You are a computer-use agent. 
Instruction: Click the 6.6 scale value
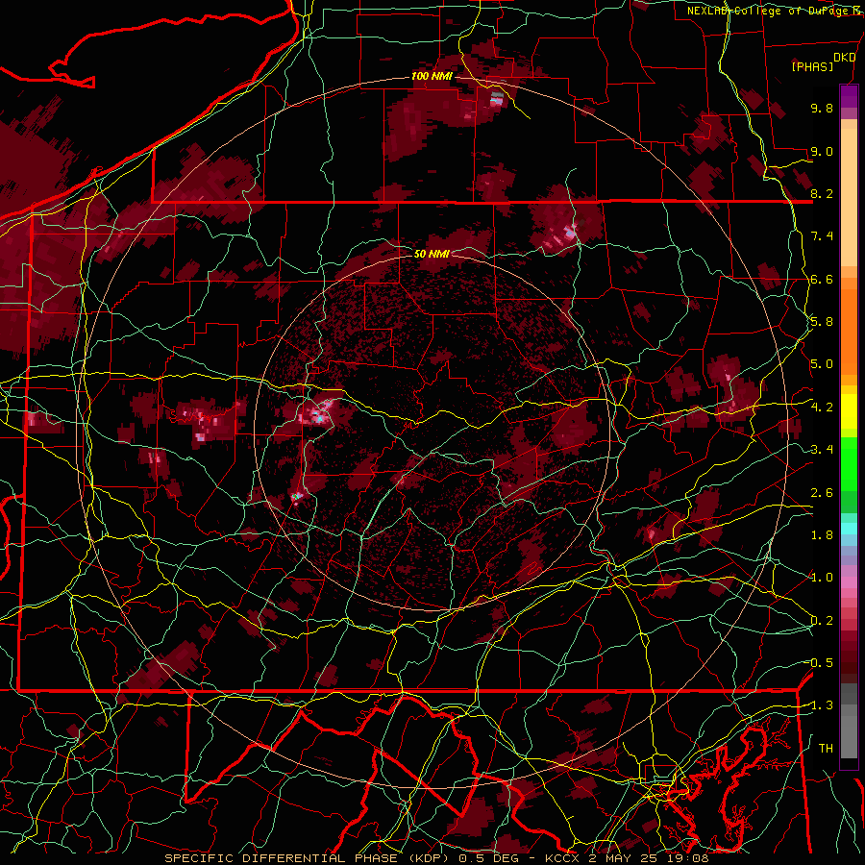click(822, 280)
